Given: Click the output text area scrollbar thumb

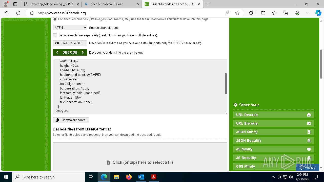Looking at the screenshot, I should pyautogui.click(x=226, y=84).
